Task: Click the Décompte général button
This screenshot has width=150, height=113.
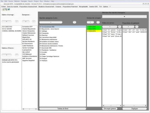Action: pyautogui.click(x=110, y=109)
